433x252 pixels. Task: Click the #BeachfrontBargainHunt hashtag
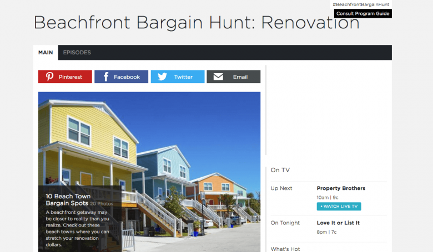pos(361,4)
